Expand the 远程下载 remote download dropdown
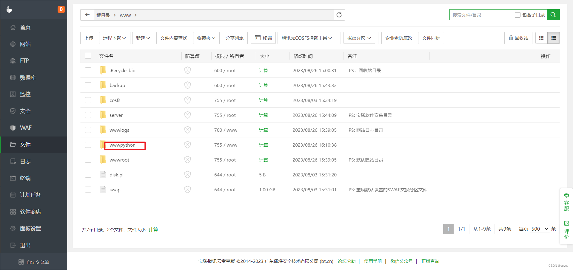The image size is (573, 270). [x=115, y=38]
